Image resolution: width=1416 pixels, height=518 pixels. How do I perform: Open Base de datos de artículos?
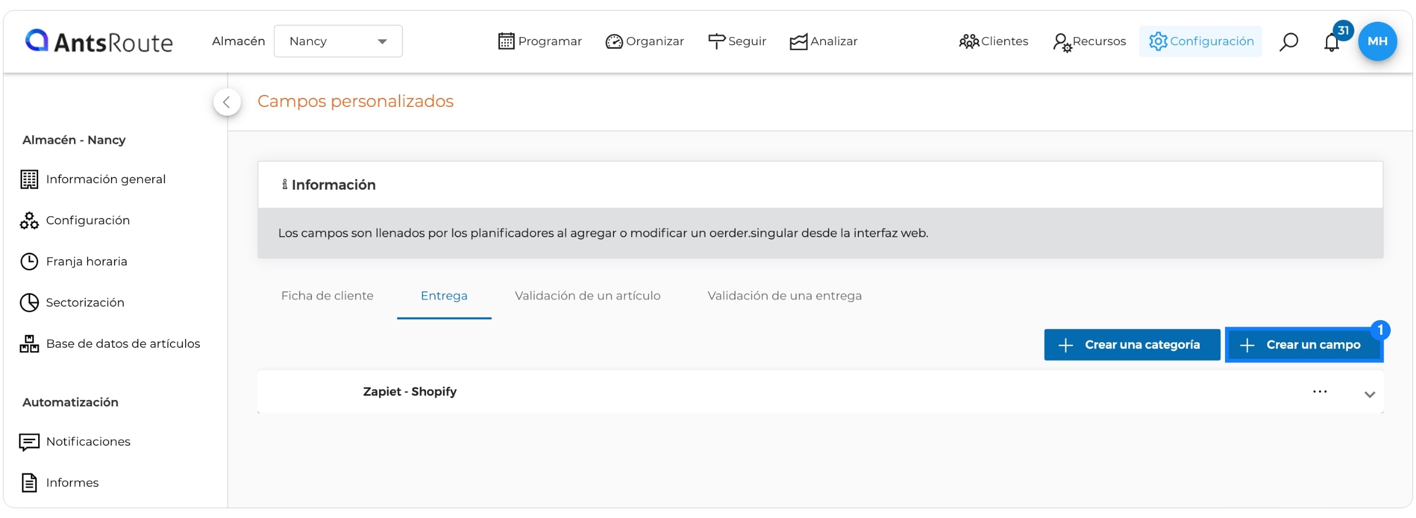point(110,344)
